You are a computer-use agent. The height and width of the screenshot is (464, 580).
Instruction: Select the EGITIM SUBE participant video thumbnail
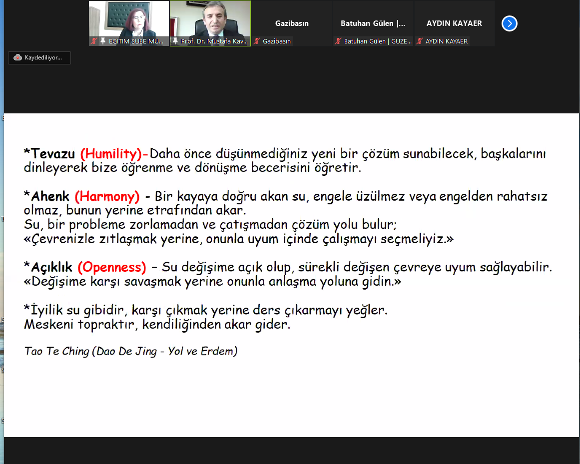click(129, 23)
